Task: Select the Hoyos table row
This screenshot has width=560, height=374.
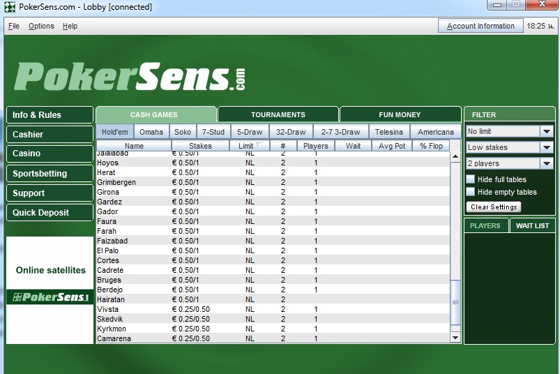Action: coord(273,163)
